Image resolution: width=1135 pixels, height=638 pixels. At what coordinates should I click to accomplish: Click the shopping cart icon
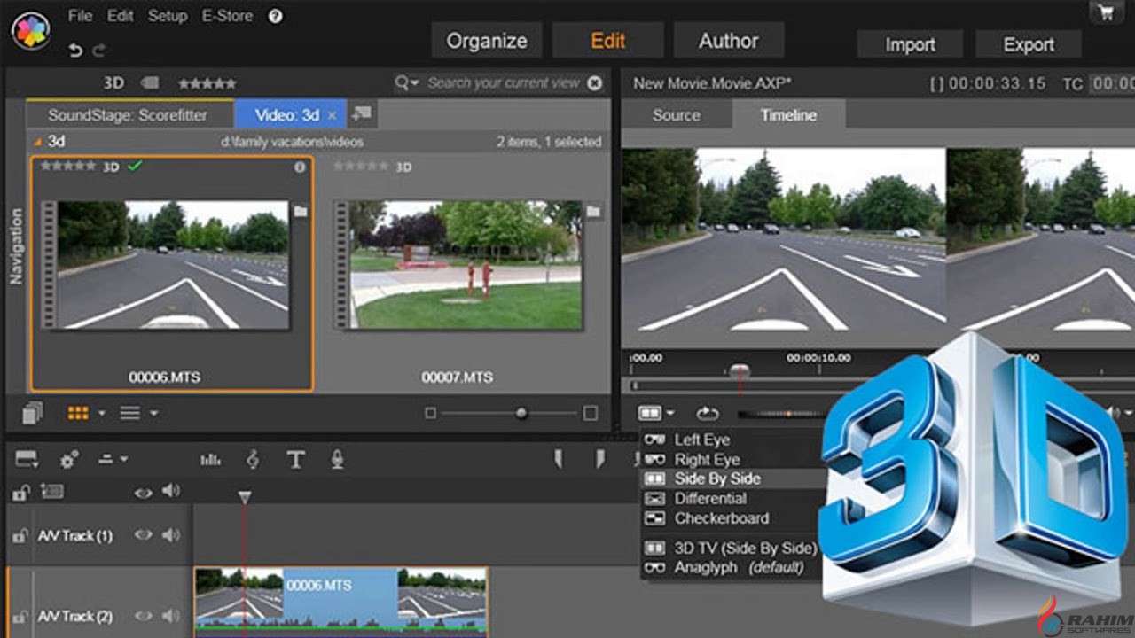[1105, 12]
